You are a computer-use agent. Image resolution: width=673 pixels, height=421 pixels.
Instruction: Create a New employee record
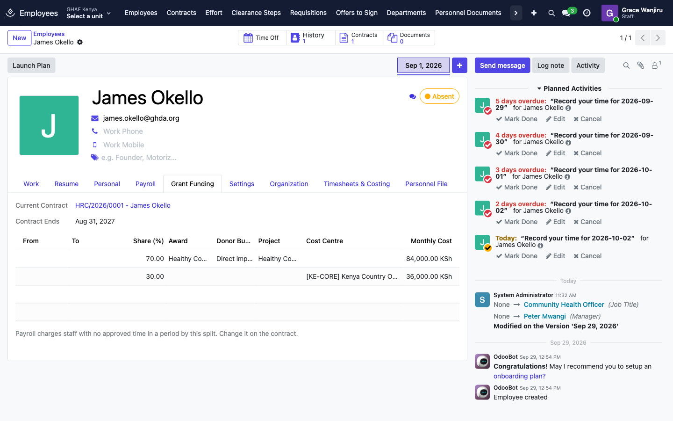[20, 38]
